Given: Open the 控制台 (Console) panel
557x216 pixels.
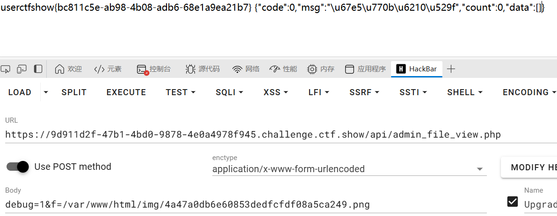Looking at the screenshot, I should pos(154,69).
